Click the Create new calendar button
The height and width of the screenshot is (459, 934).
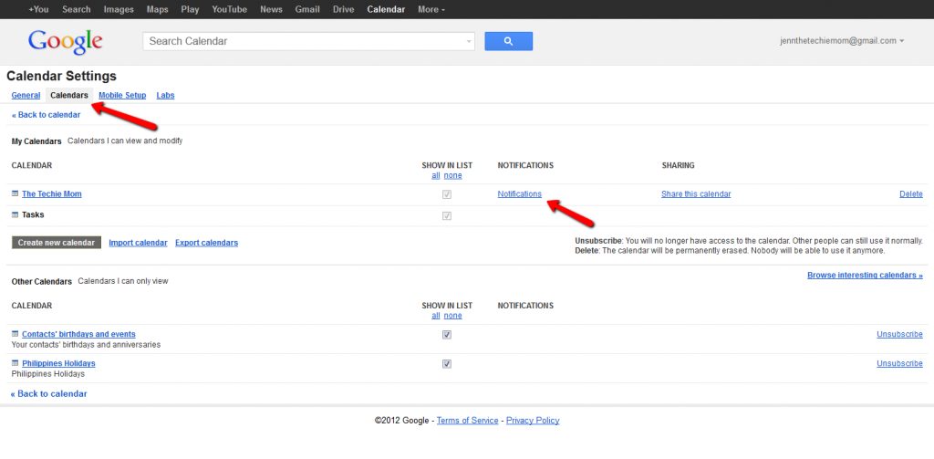(x=57, y=243)
